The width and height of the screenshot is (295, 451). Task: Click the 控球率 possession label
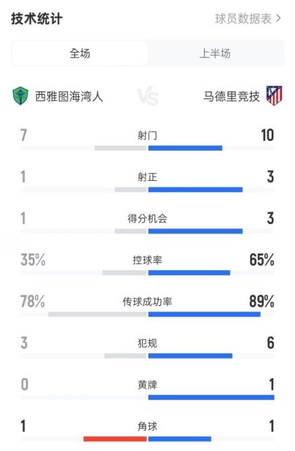147,260
